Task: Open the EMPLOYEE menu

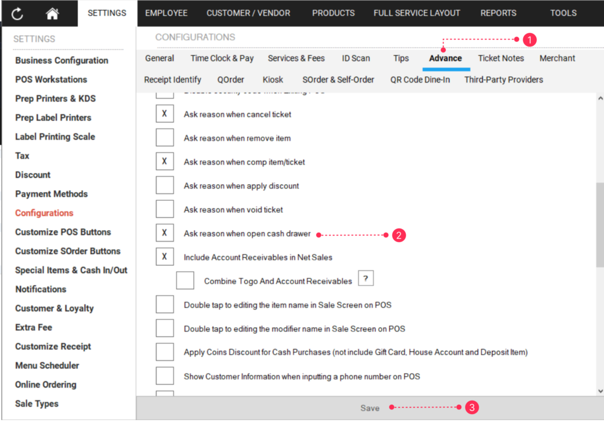Action: click(166, 13)
